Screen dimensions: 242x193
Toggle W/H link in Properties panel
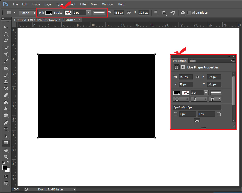[197, 77]
